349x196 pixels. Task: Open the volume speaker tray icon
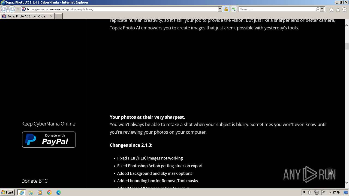pos(310,192)
